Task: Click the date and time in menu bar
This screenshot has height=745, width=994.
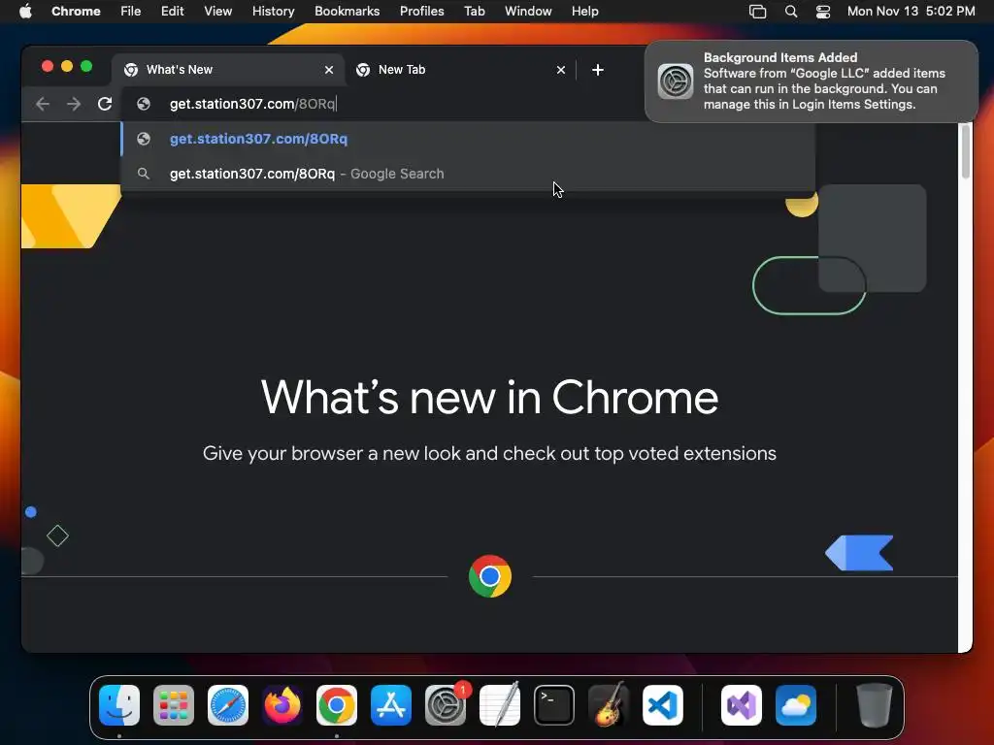Action: pyautogui.click(x=911, y=12)
